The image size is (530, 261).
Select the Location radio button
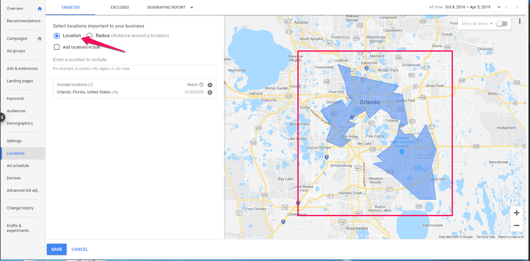point(57,36)
